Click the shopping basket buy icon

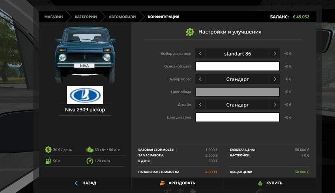click(x=260, y=183)
